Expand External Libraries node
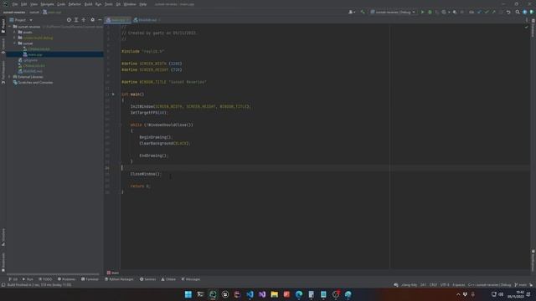Viewport: 536px width, 301px height. coord(9,77)
